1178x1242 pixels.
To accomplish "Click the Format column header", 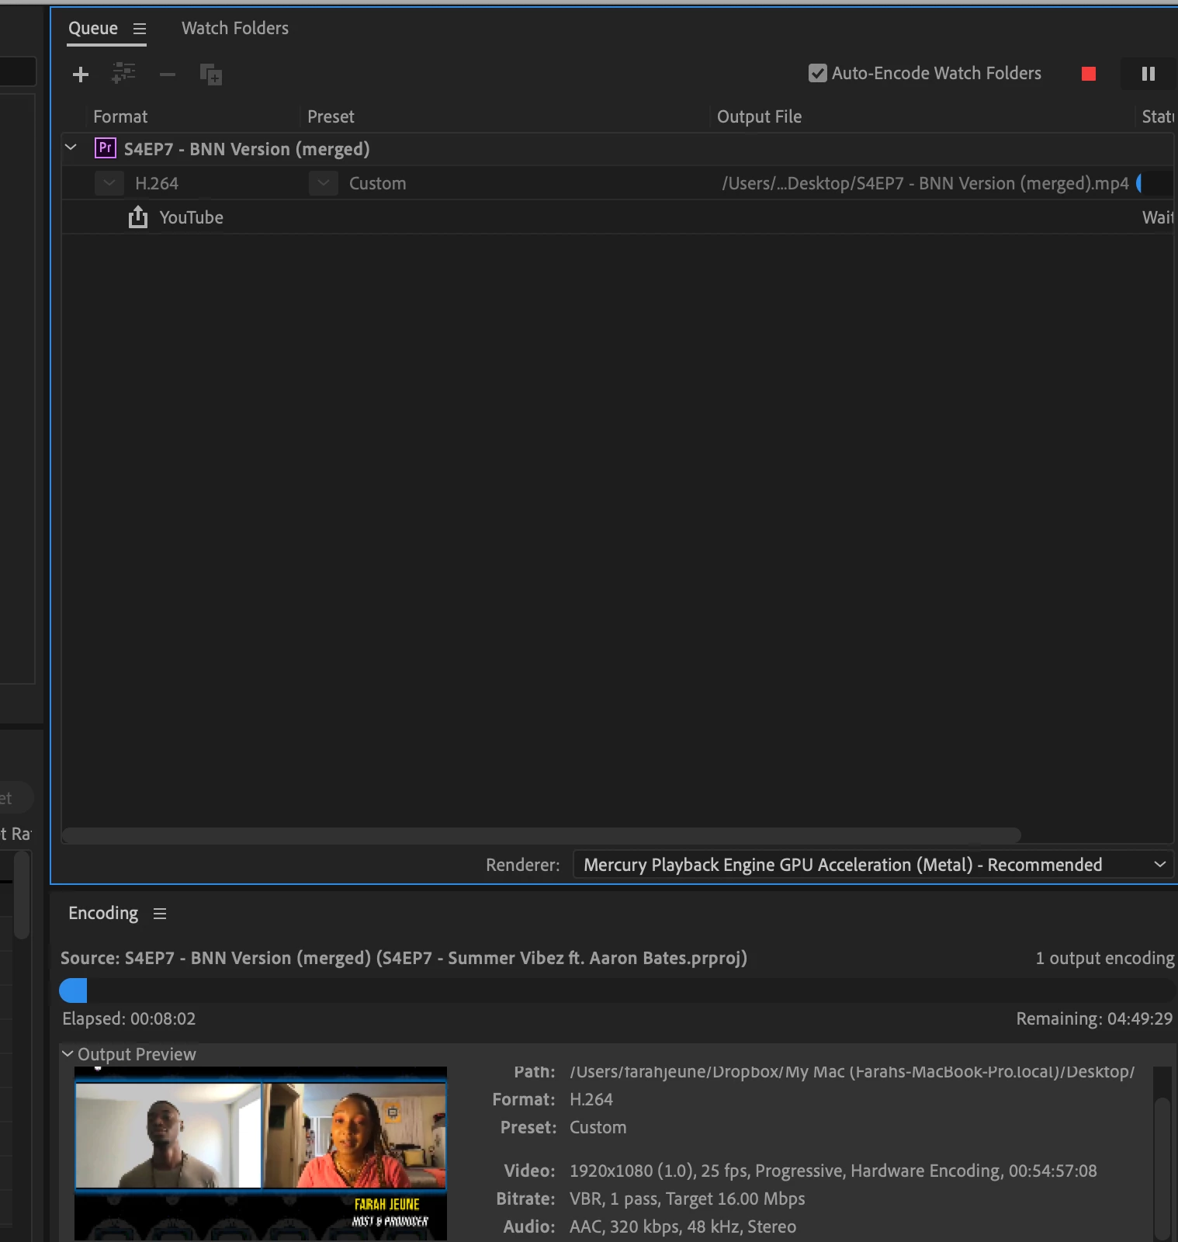I will click(120, 116).
